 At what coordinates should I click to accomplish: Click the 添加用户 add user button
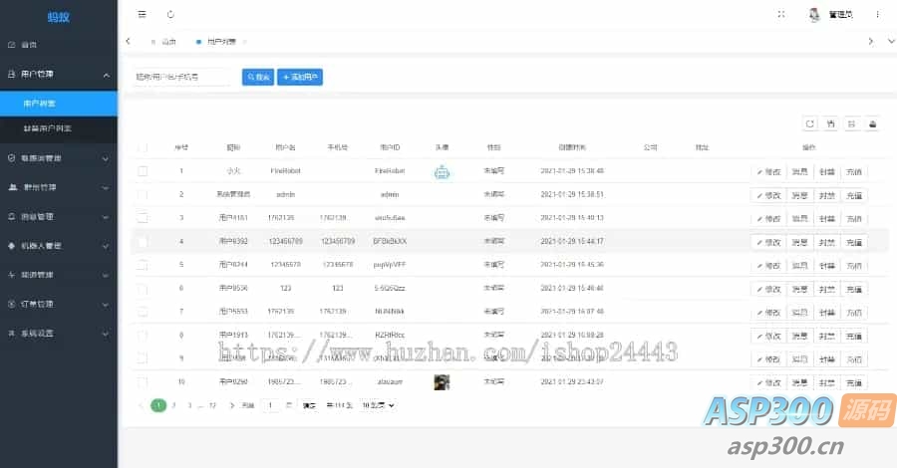(x=301, y=77)
